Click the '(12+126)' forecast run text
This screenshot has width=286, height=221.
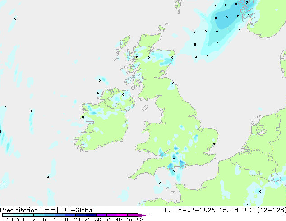point(272,210)
